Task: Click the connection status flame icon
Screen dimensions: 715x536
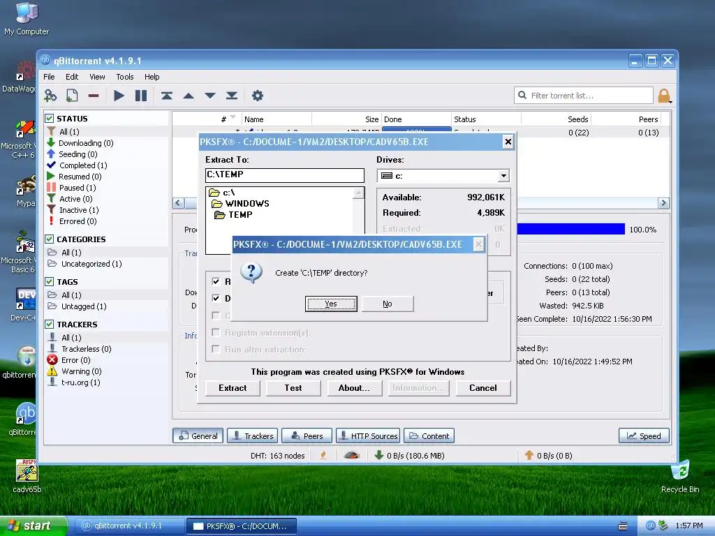Action: pyautogui.click(x=323, y=455)
